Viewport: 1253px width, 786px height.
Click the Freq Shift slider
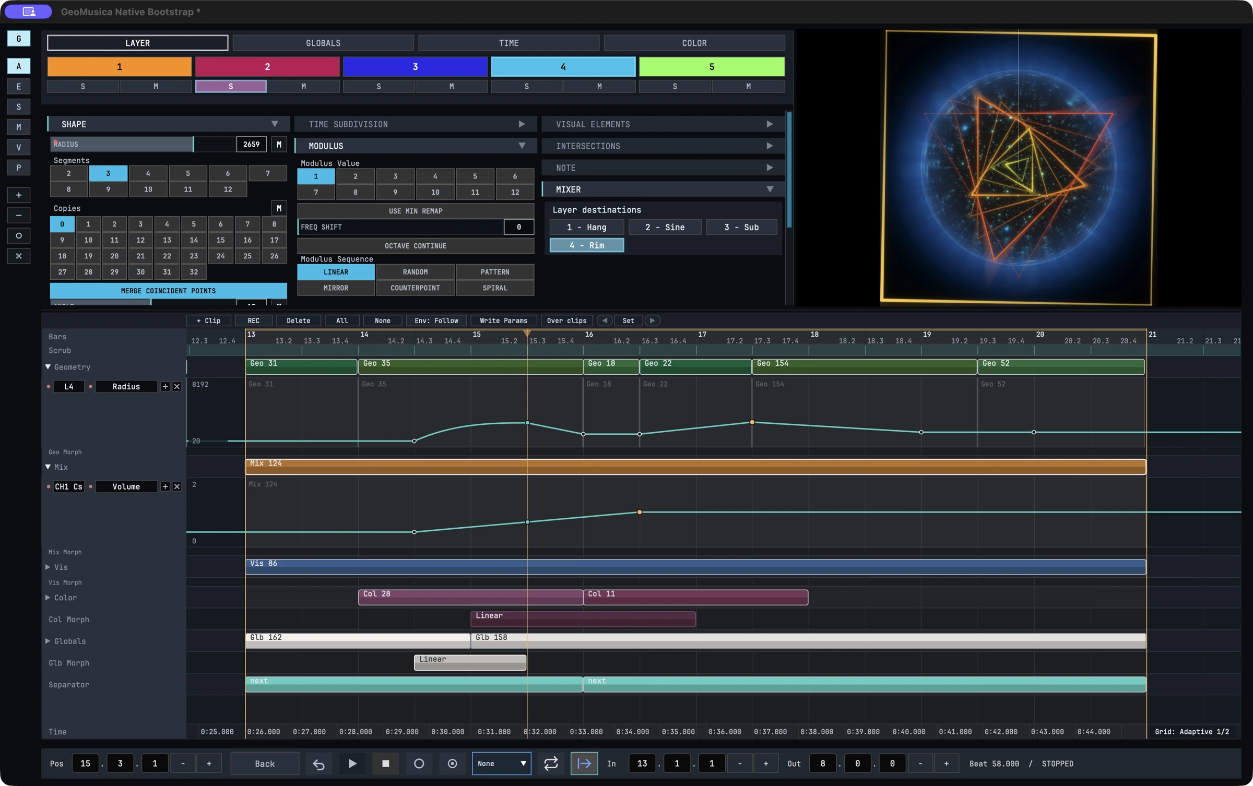(x=400, y=227)
